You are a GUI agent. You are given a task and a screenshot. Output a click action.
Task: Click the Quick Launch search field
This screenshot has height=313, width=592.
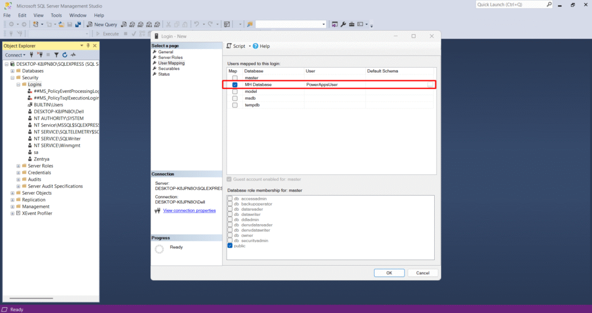[510, 5]
